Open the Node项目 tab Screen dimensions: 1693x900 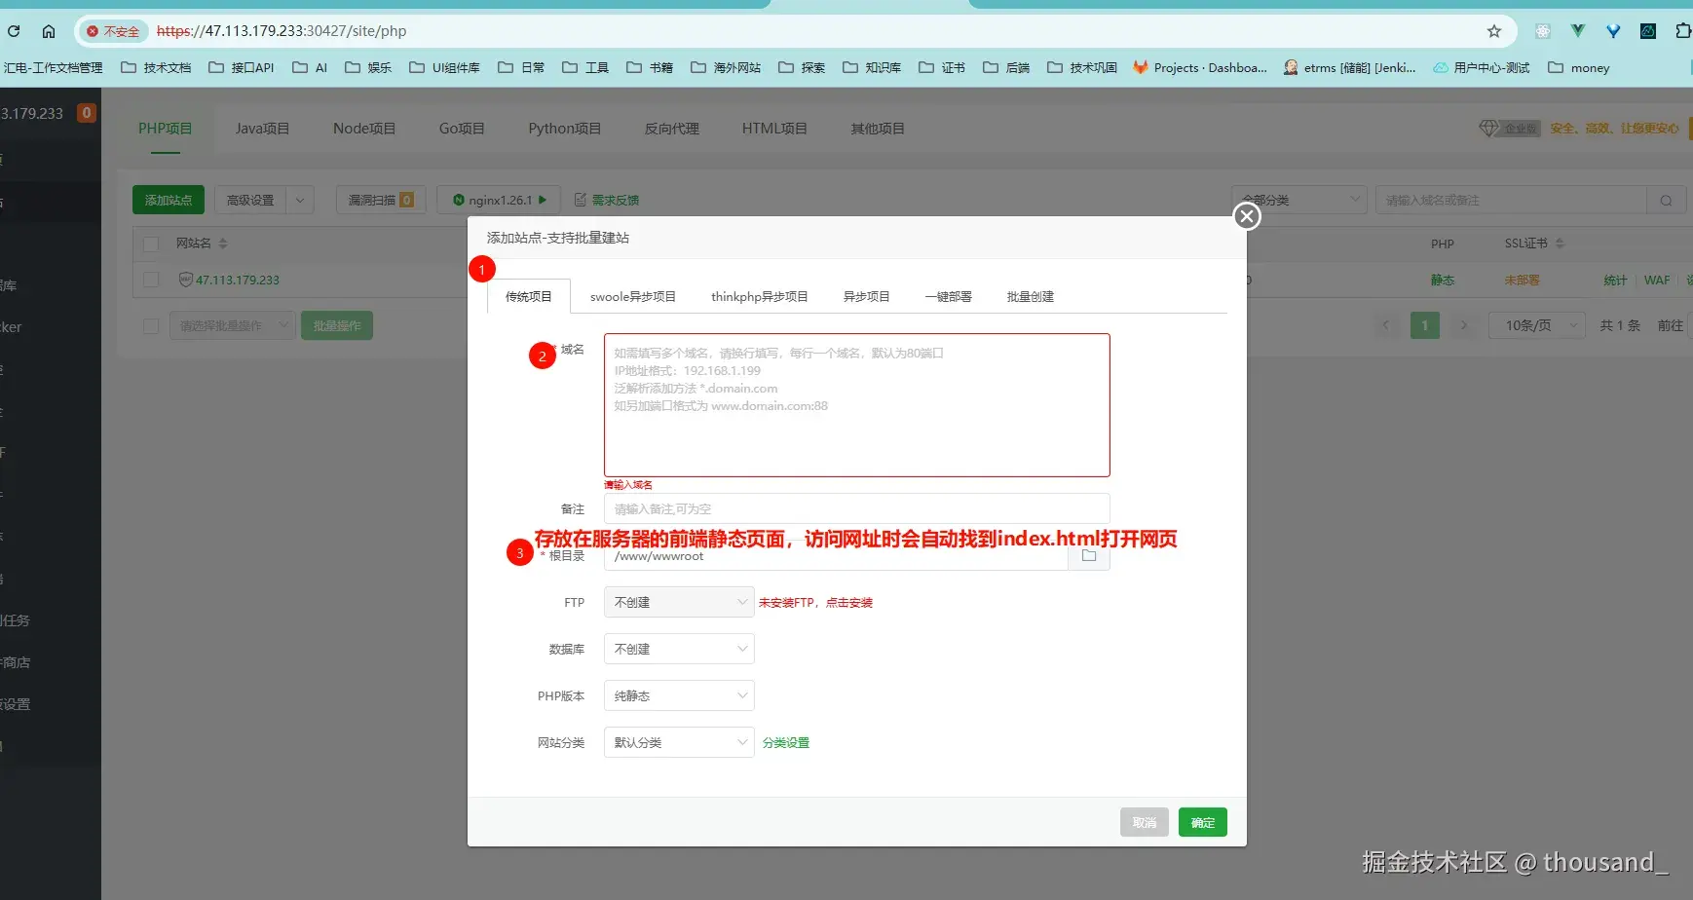tap(364, 129)
